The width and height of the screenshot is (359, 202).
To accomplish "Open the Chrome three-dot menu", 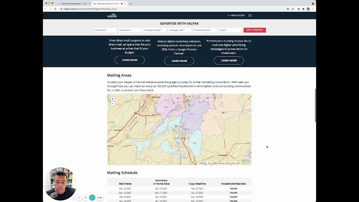I will (x=313, y=9).
